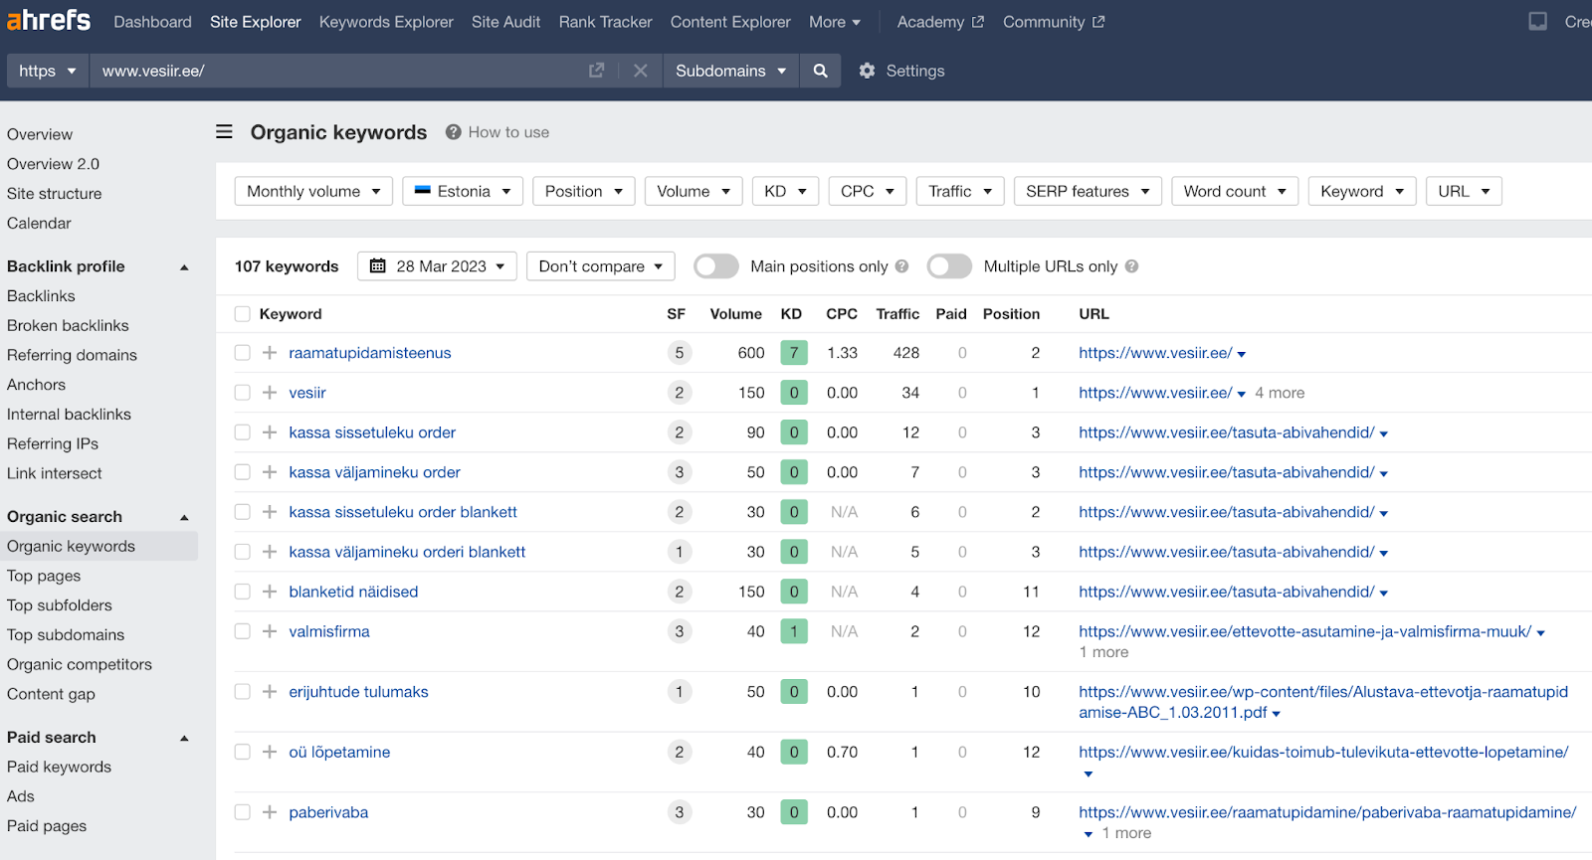The width and height of the screenshot is (1592, 860).
Task: Click plus icon for kassa sissetuleku order blankett
Action: (270, 512)
